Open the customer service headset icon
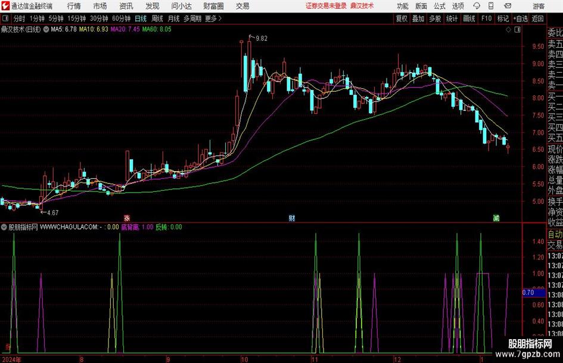This screenshot has height=363, width=563. (477, 6)
